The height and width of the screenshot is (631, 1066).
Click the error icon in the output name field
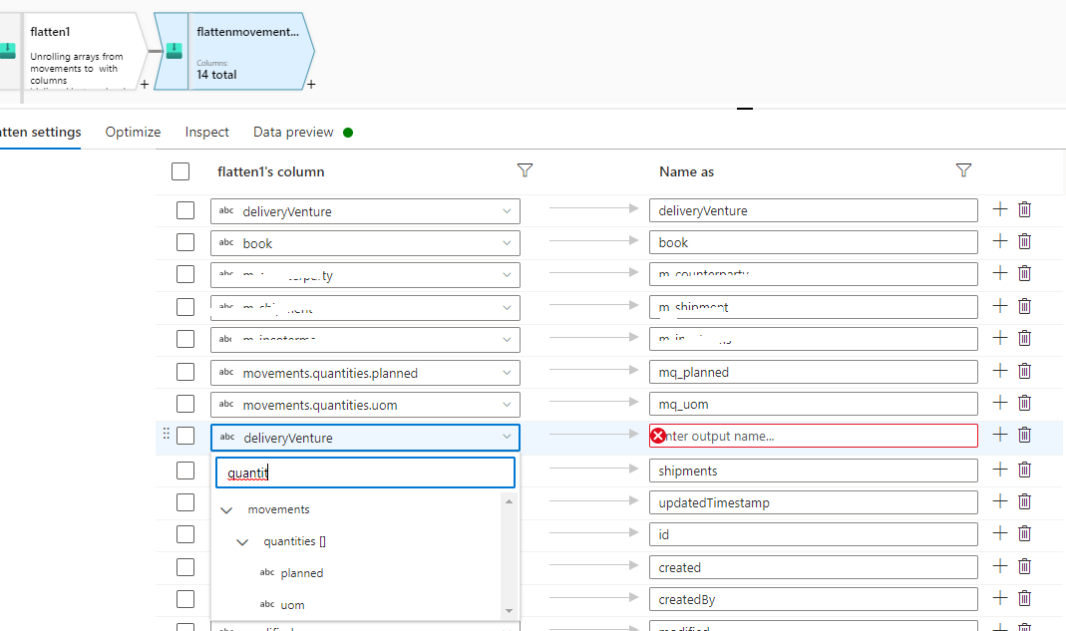point(657,436)
